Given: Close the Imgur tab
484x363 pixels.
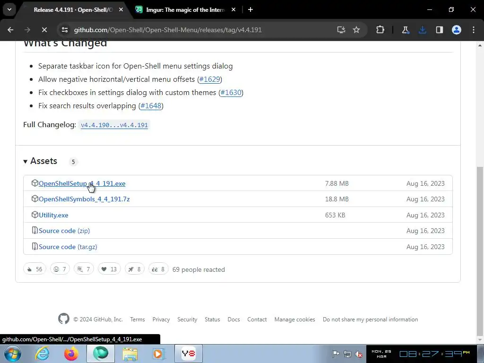Looking at the screenshot, I should [x=233, y=9].
